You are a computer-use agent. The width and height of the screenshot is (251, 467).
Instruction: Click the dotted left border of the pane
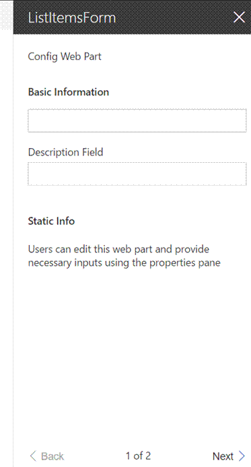pos(13,250)
